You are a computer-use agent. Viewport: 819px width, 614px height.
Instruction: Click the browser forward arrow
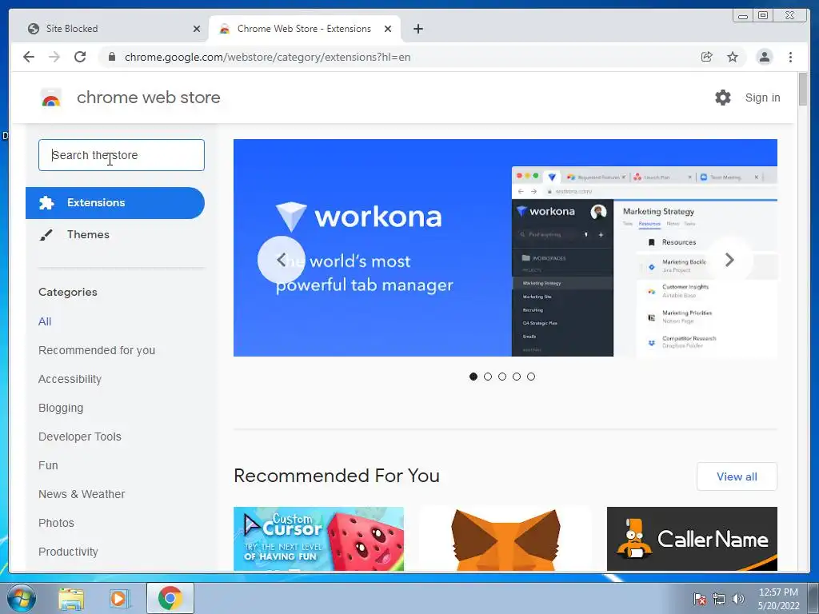(x=54, y=57)
